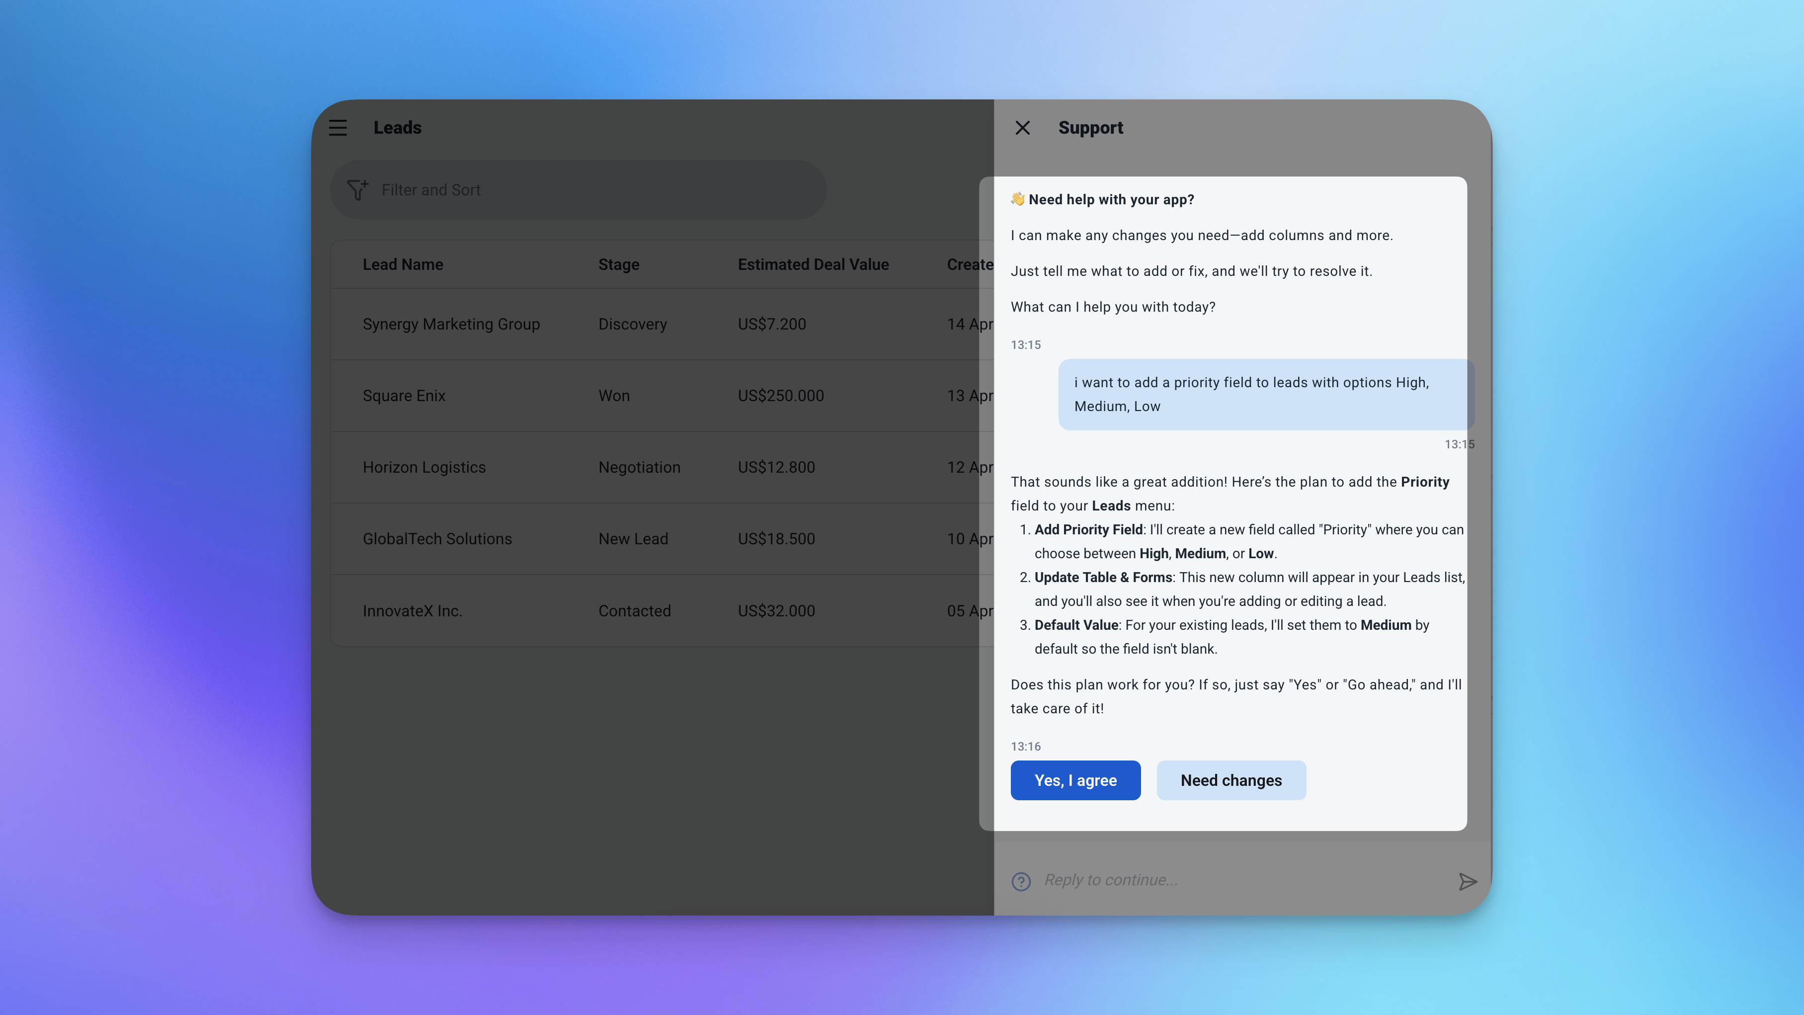The height and width of the screenshot is (1015, 1804).
Task: Open GlobalTech Solutions lead row
Action: 437,539
